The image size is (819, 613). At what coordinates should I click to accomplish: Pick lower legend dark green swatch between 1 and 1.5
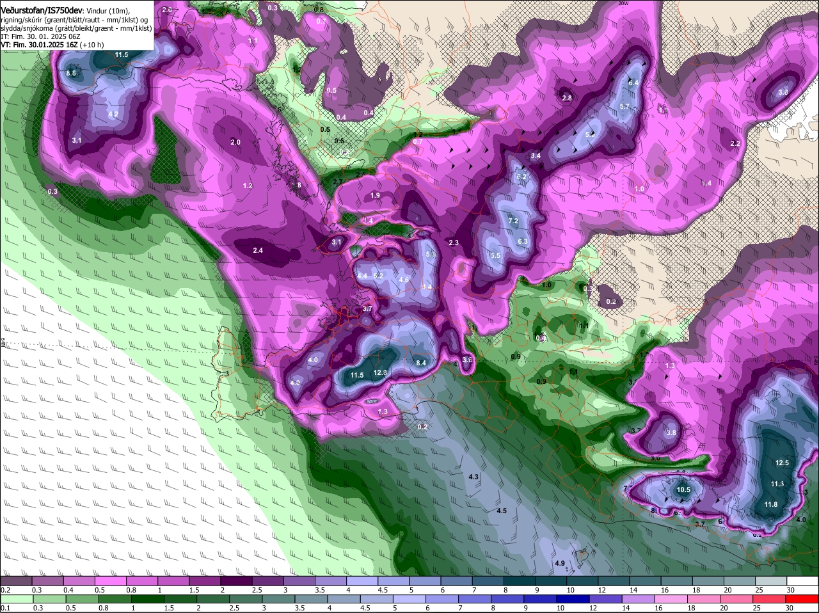147,599
